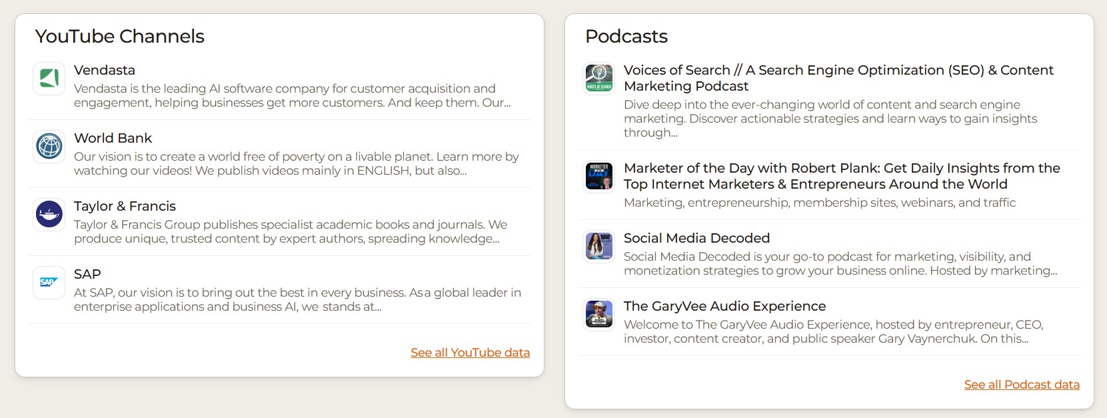Click the World Bank globe icon
This screenshot has height=418, width=1107.
(x=49, y=147)
